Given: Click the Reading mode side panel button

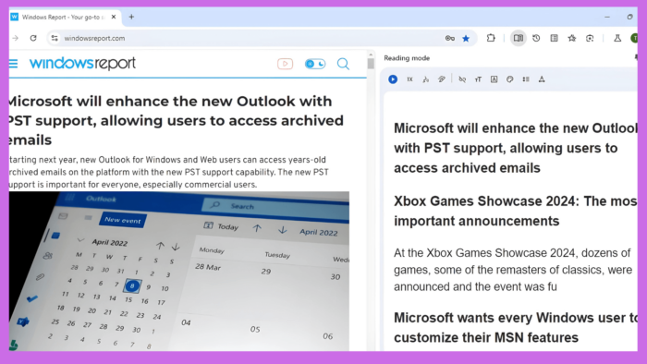Looking at the screenshot, I should 519,38.
